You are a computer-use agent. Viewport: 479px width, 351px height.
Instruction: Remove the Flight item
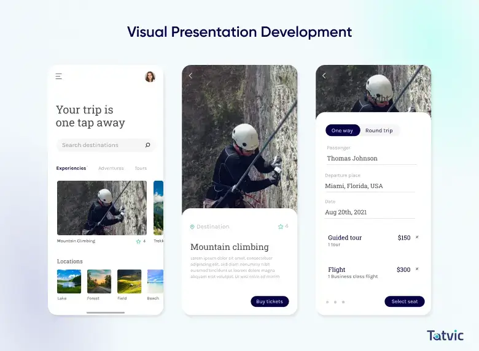tap(417, 269)
